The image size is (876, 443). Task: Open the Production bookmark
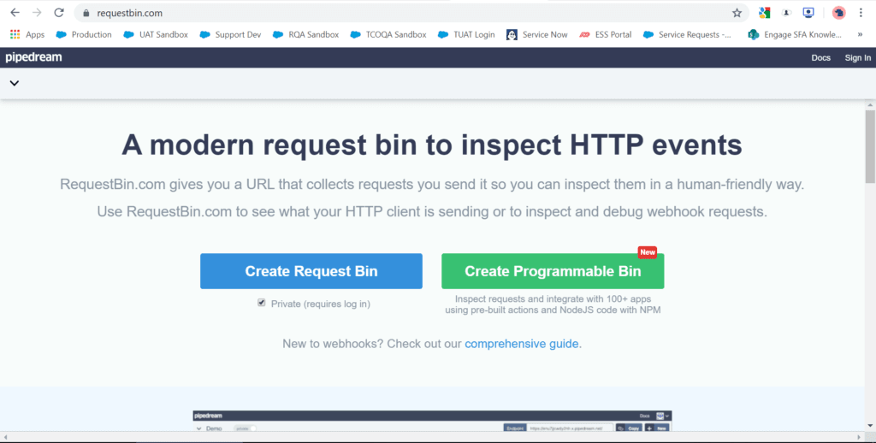[84, 34]
